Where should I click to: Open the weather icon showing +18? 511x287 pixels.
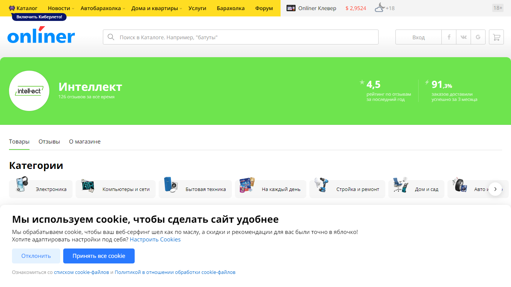tap(380, 7)
